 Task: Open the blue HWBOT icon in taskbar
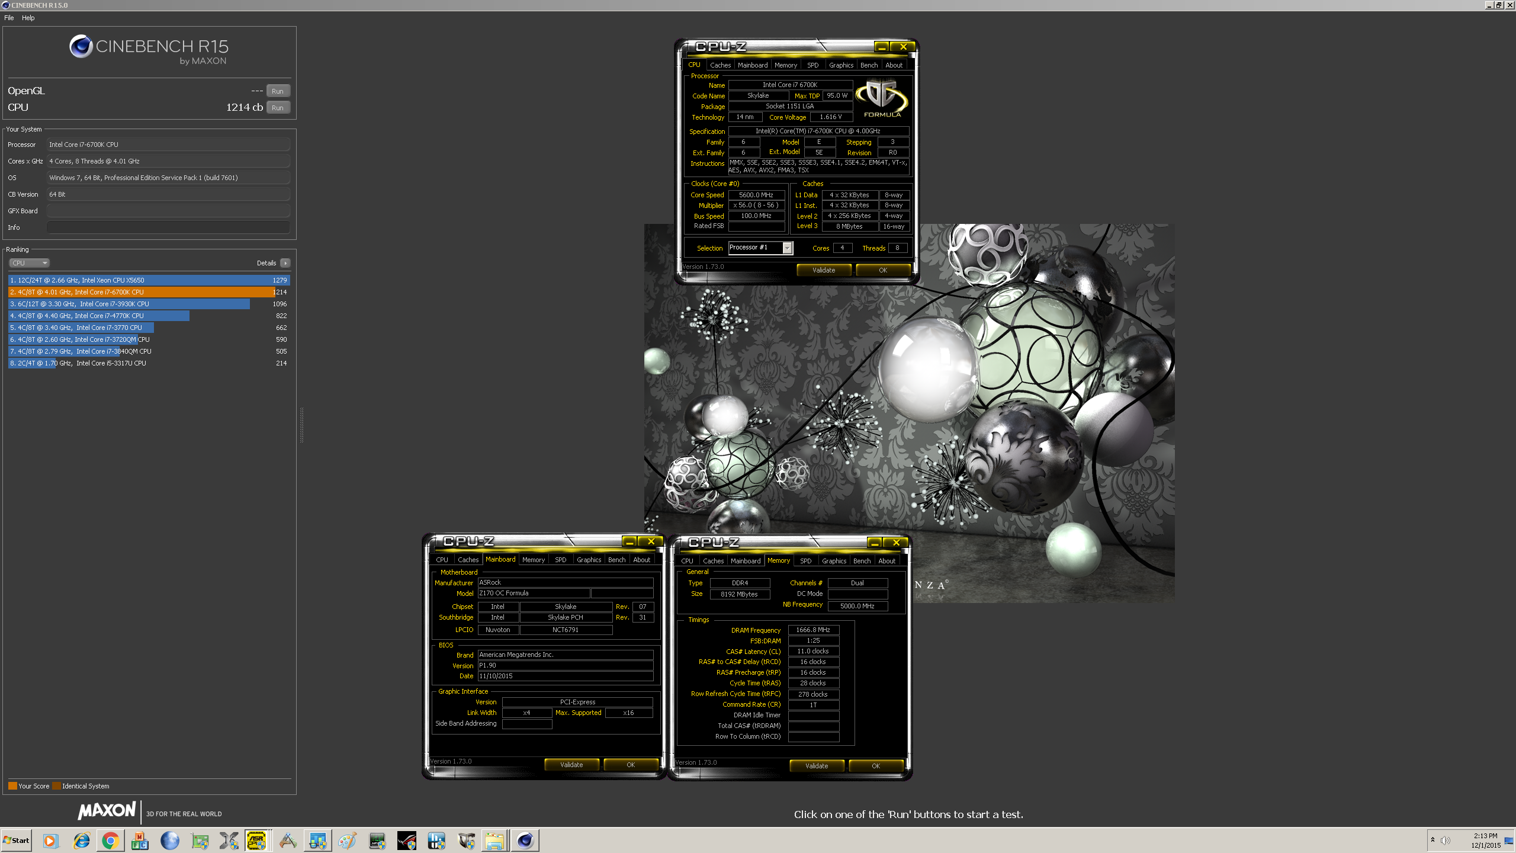tap(436, 840)
